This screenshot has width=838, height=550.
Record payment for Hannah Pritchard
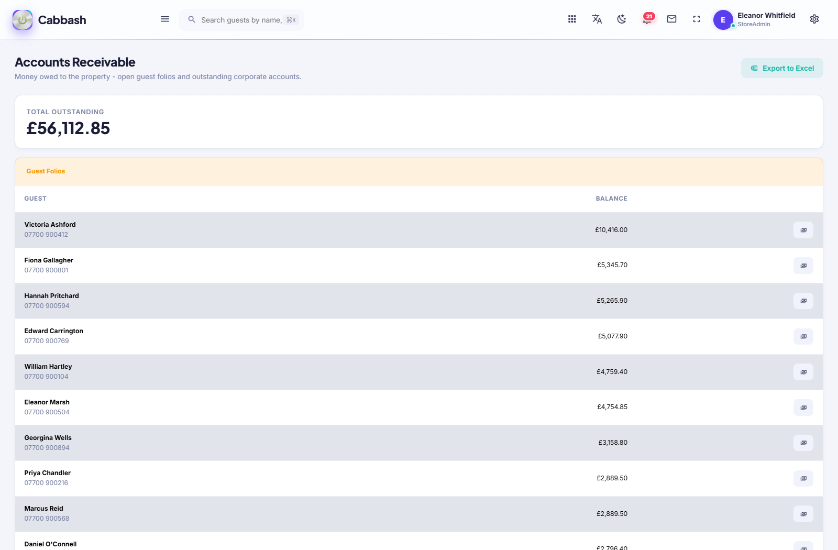[x=803, y=301]
